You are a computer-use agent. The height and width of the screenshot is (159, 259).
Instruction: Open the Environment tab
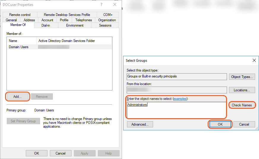pos(75,25)
